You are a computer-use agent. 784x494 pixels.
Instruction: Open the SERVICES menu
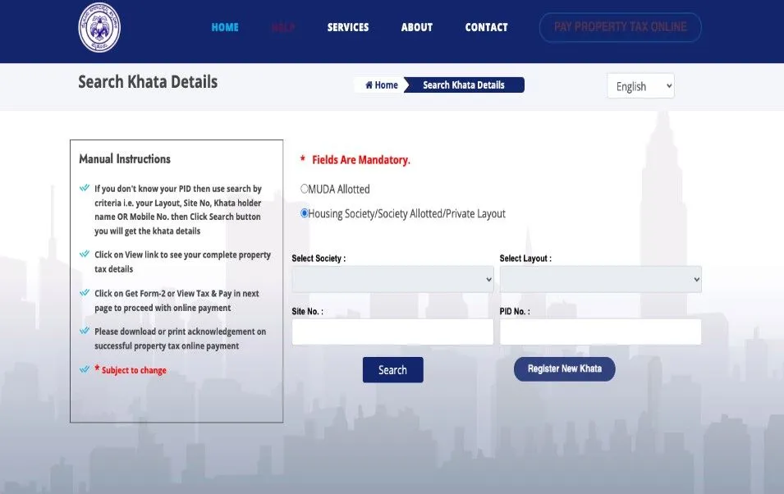click(x=348, y=27)
